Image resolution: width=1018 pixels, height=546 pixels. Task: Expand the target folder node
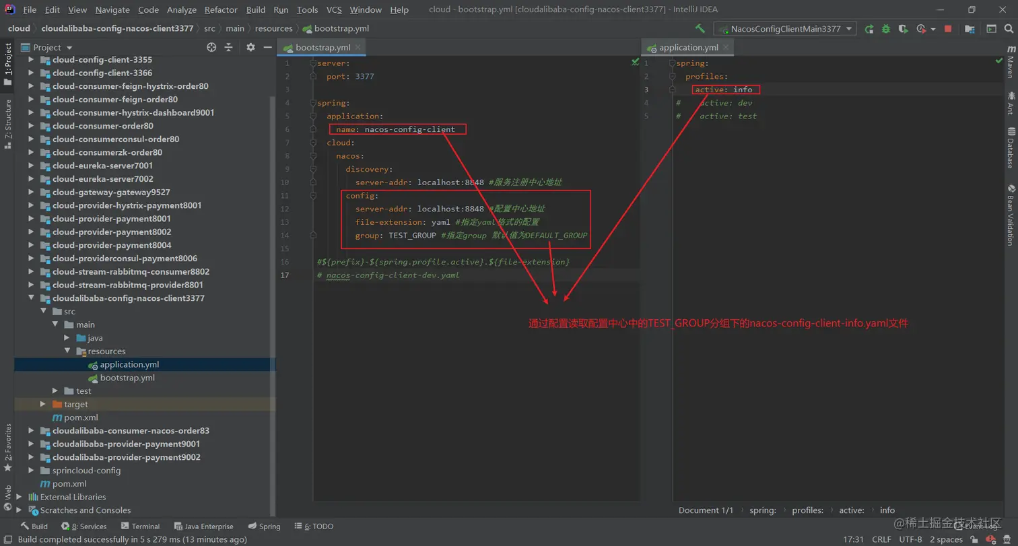point(43,404)
